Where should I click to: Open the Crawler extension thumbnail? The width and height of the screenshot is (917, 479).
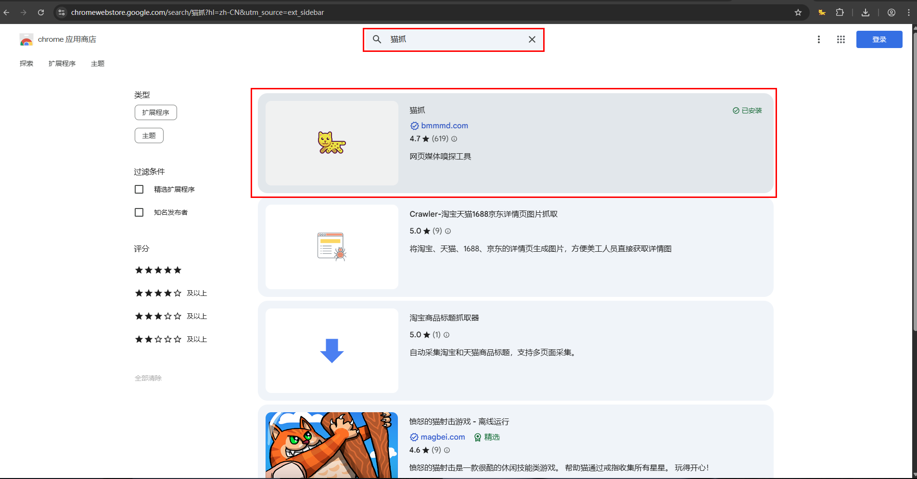click(332, 247)
